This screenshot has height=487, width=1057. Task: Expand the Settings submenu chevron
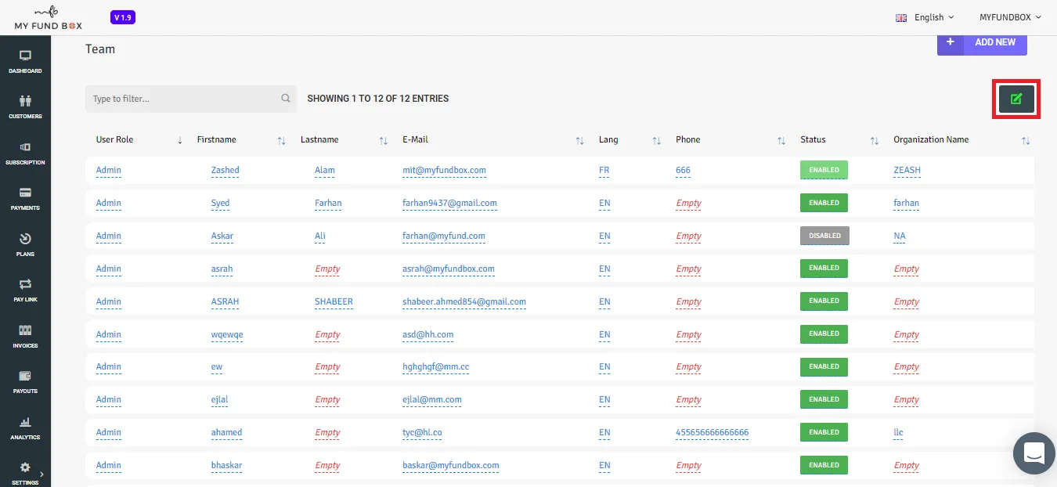[41, 474]
